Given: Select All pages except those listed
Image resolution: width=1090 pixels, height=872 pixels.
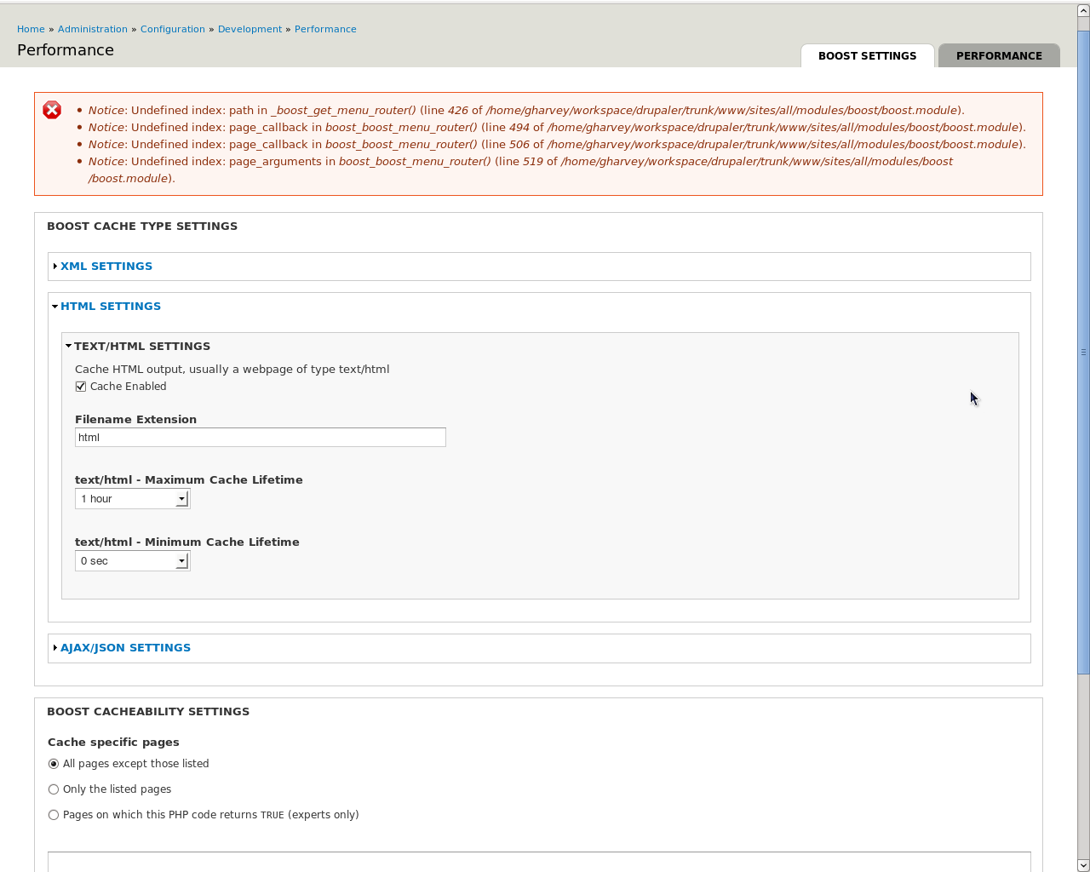Looking at the screenshot, I should point(54,764).
